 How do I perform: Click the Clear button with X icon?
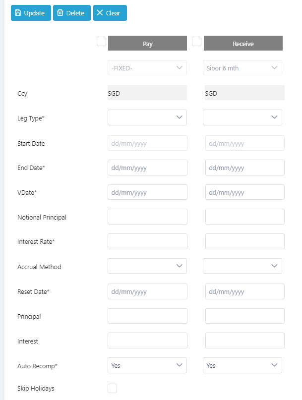tap(110, 13)
